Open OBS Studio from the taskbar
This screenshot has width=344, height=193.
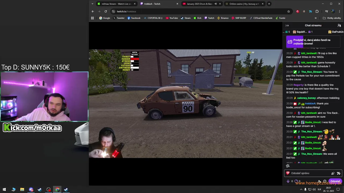point(48,190)
